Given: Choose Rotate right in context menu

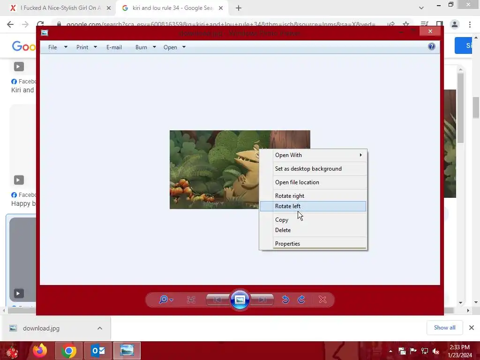Looking at the screenshot, I should click(313, 195).
